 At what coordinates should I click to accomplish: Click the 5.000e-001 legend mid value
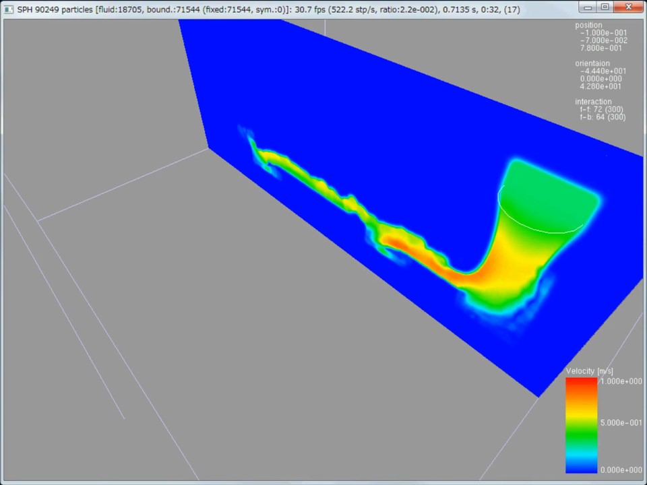click(621, 423)
